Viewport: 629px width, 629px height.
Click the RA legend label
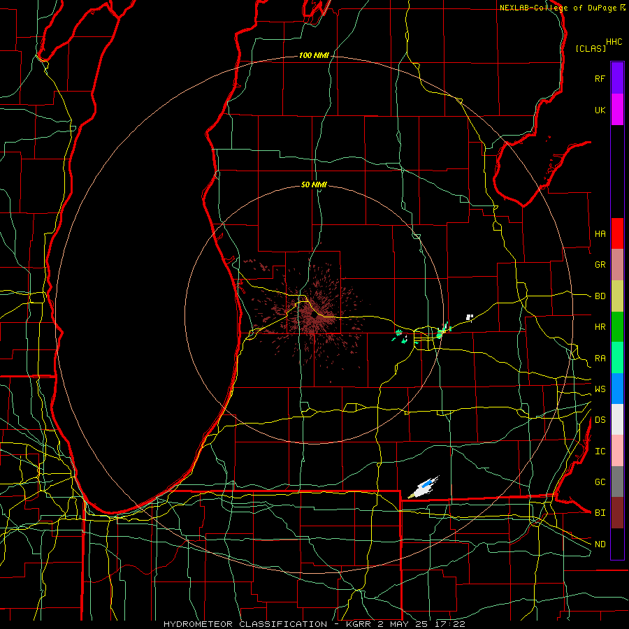(x=600, y=359)
